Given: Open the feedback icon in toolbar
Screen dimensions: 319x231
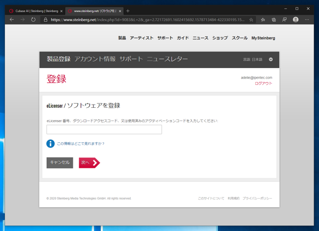Looking at the screenshot, I should click(284, 20).
